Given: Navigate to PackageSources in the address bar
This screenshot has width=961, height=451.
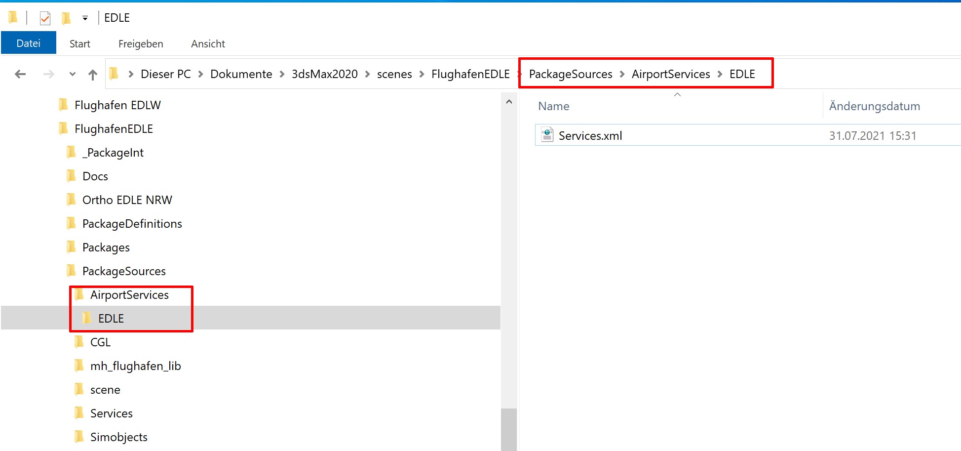Looking at the screenshot, I should pos(570,74).
